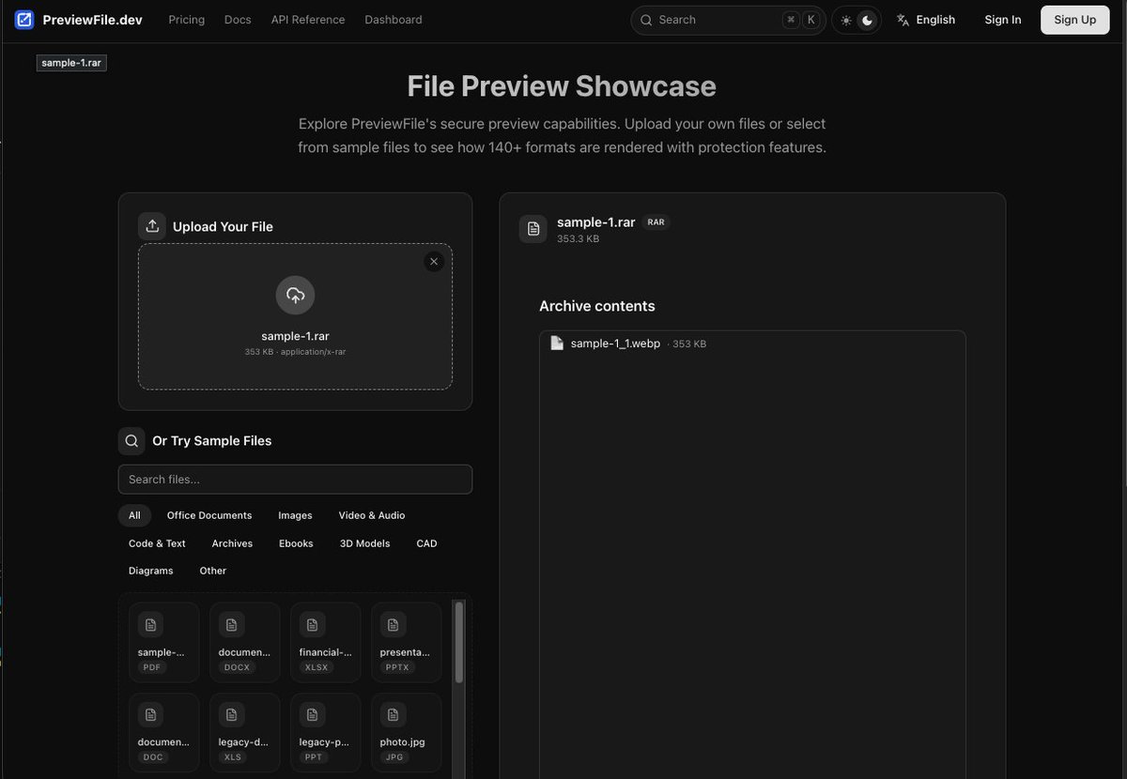Select the XLS legacy sample icon
1127x779 pixels.
coord(232,715)
